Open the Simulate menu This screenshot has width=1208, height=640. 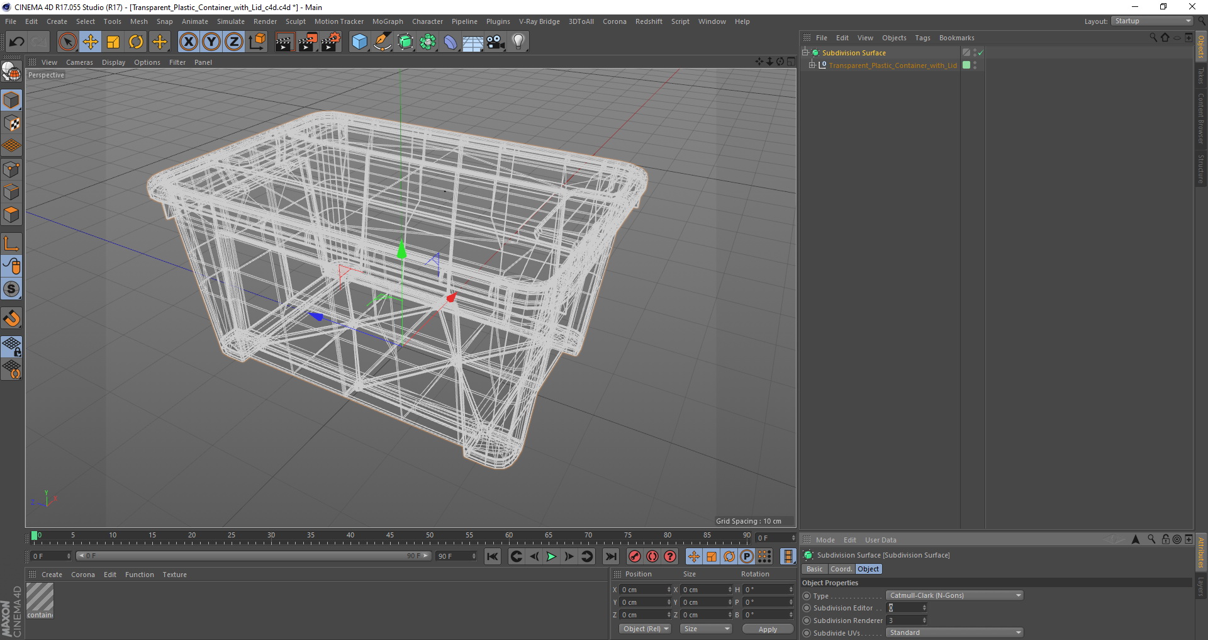pos(231,21)
